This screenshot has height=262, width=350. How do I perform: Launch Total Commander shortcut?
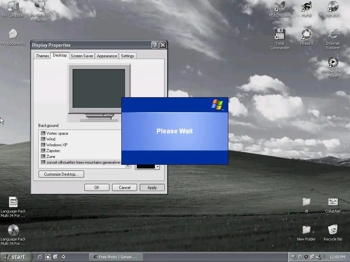point(280,39)
